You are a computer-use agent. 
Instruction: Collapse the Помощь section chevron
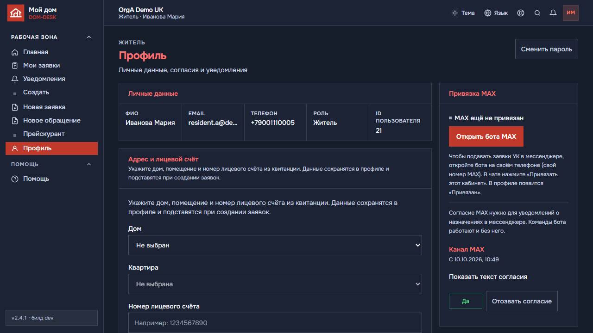[x=89, y=164]
